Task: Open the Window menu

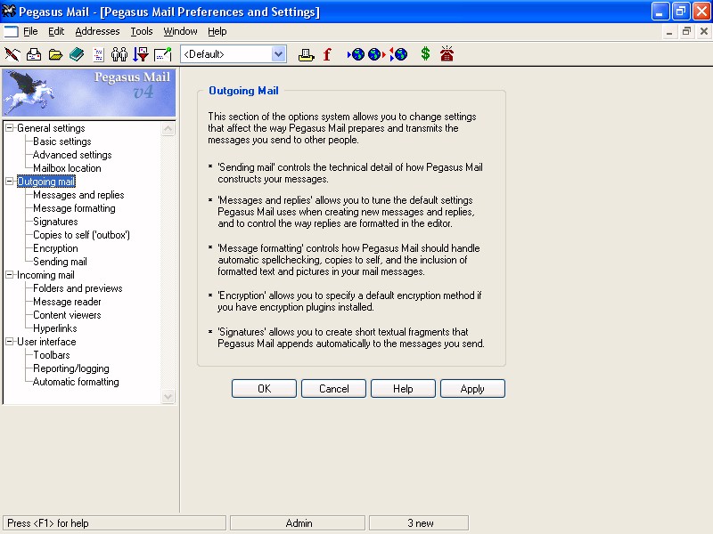Action: 181,31
